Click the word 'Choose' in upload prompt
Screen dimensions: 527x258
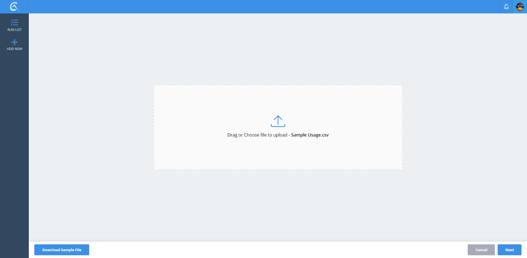coord(251,135)
